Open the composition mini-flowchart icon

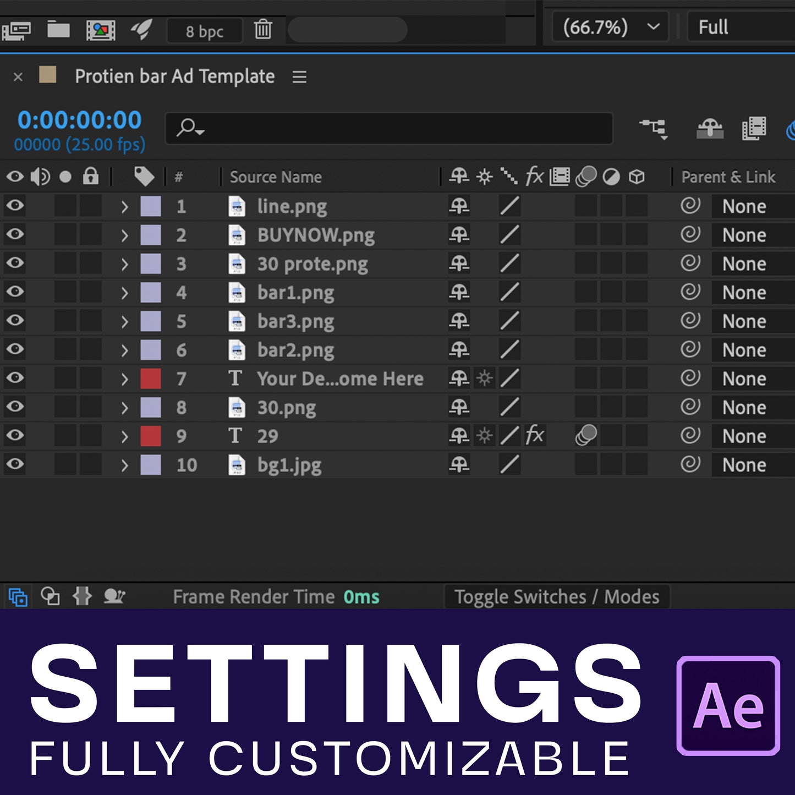tap(654, 129)
